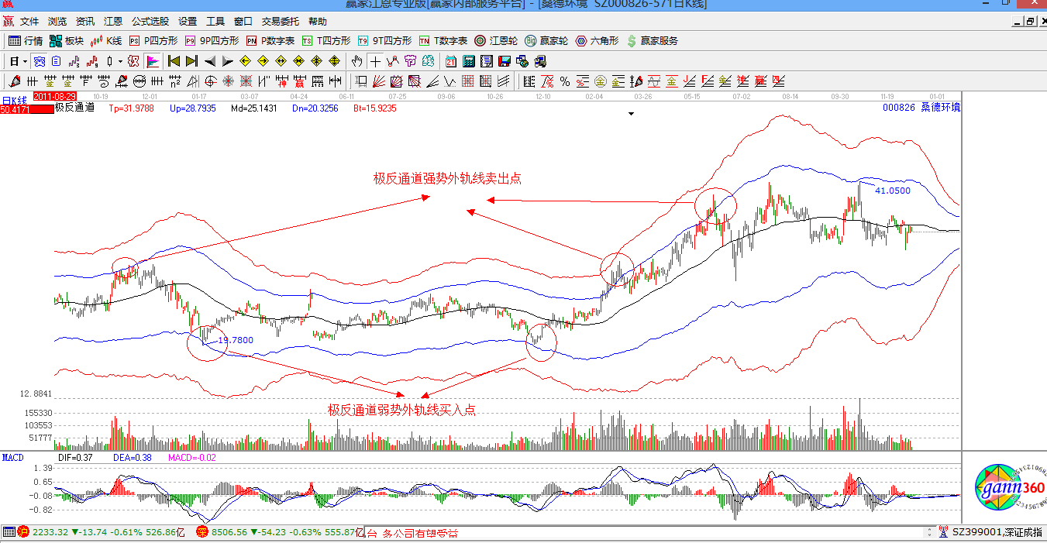Open the 行情 market quotes view
This screenshot has height=543, width=1047.
(x=25, y=41)
